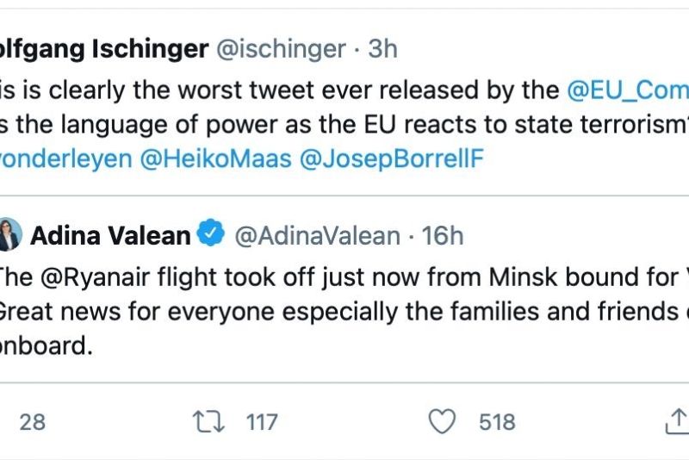Click the 28 replies count
Viewport: 689px width, 460px height.
point(33,422)
